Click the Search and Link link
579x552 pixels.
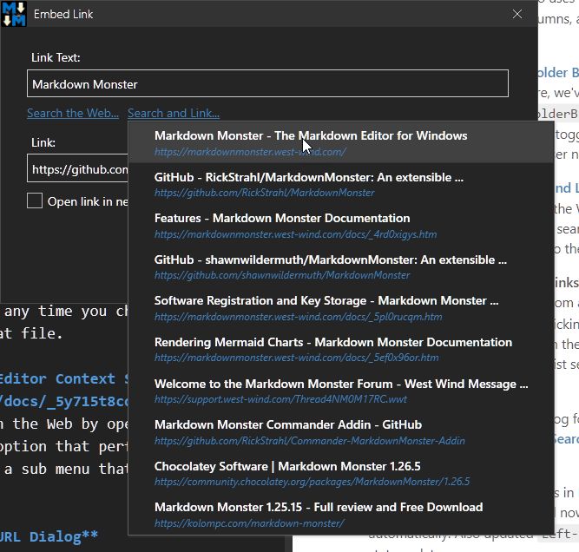point(174,113)
